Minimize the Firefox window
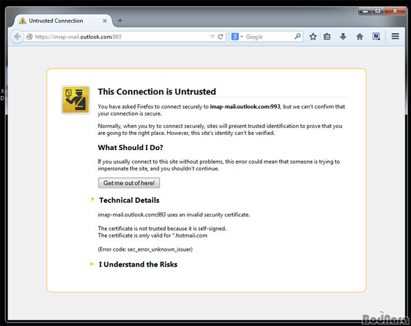 pyautogui.click(x=365, y=11)
